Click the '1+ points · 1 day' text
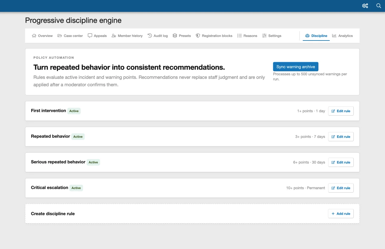Screen dimensions: 385x249 311,111
